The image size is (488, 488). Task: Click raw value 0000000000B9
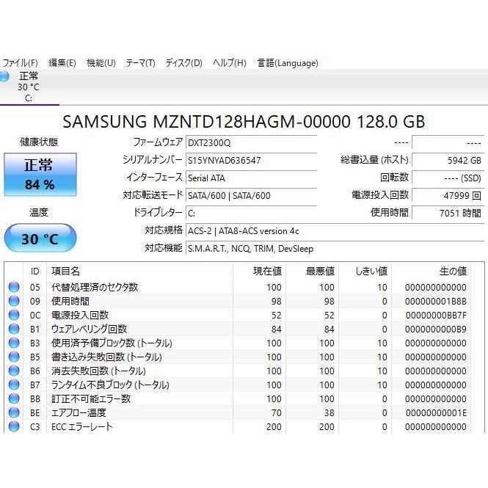click(436, 329)
